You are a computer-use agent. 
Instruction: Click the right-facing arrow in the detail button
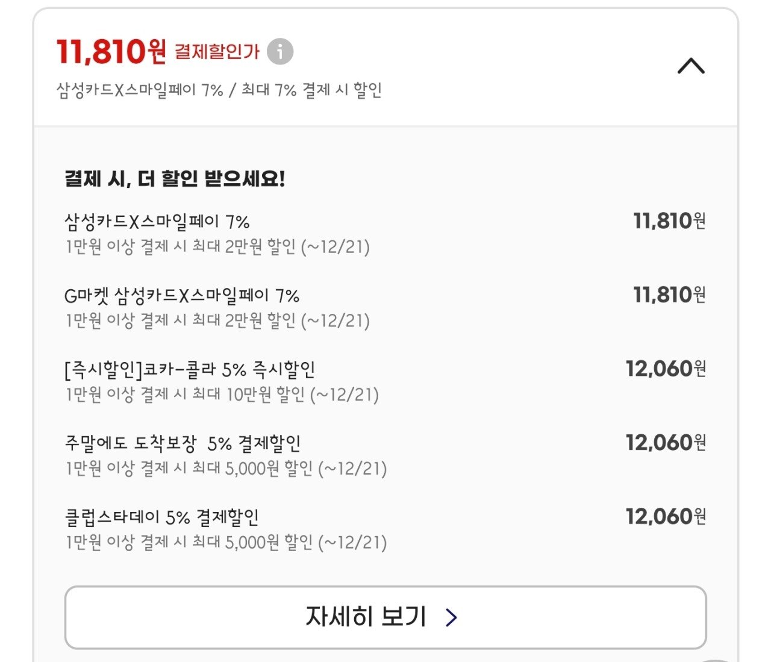pyautogui.click(x=450, y=616)
